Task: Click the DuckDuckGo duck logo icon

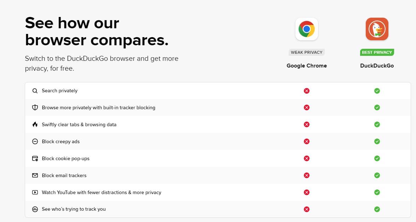Action: coord(377,29)
